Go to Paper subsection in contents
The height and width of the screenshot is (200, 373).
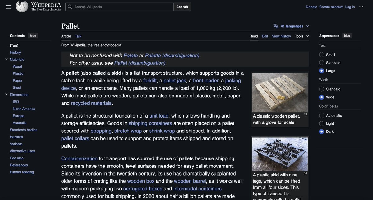click(17, 81)
